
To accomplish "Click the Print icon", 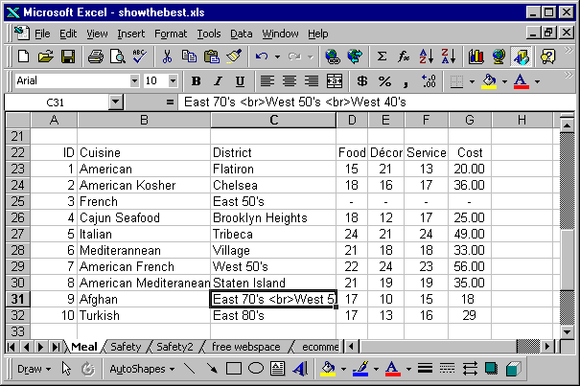I will (x=96, y=57).
